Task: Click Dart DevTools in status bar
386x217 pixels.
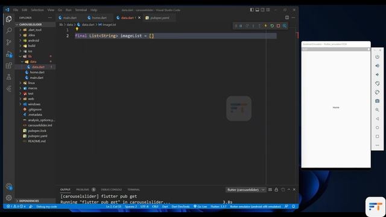Action: 180,206
